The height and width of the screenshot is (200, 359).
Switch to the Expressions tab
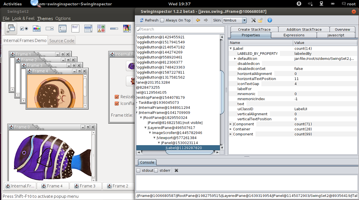click(x=294, y=35)
